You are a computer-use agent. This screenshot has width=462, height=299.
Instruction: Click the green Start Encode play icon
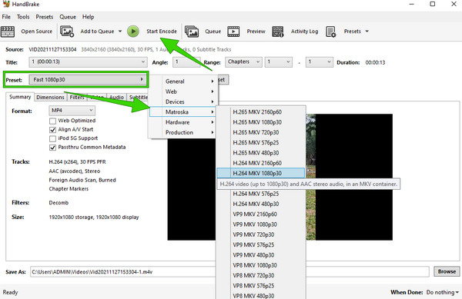point(133,32)
